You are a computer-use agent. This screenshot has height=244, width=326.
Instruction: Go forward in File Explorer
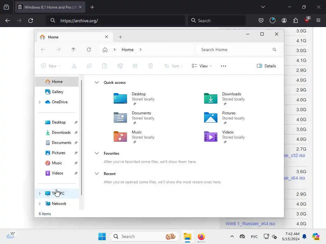coord(58,50)
